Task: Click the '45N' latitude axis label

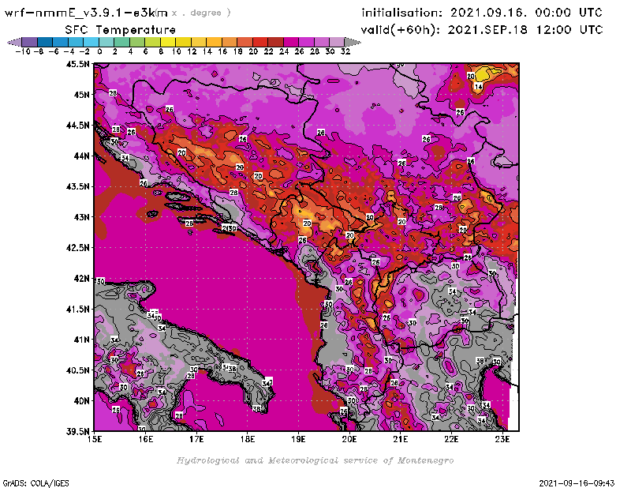Action: click(x=81, y=95)
